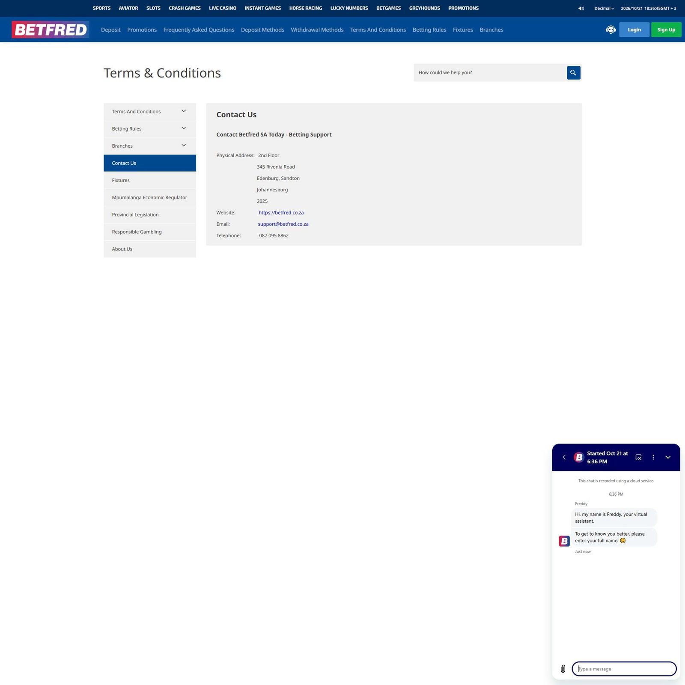685x685 pixels.
Task: Attach a file using paperclip icon
Action: click(563, 669)
